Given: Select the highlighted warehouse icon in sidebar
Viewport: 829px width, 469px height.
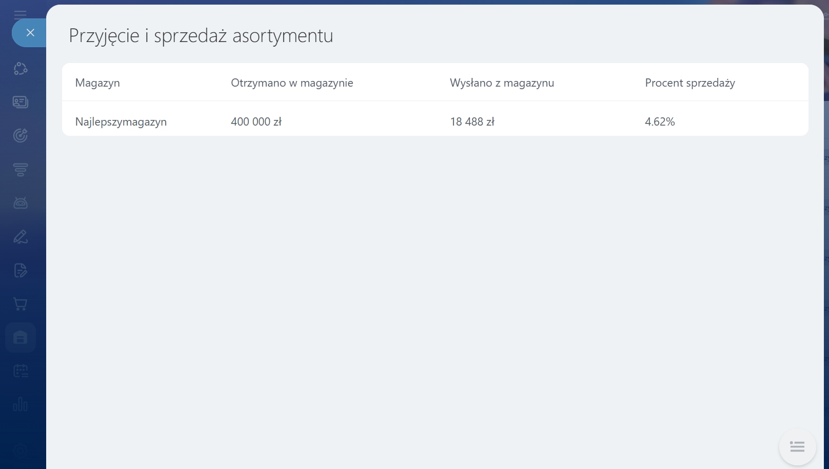Looking at the screenshot, I should click(21, 337).
